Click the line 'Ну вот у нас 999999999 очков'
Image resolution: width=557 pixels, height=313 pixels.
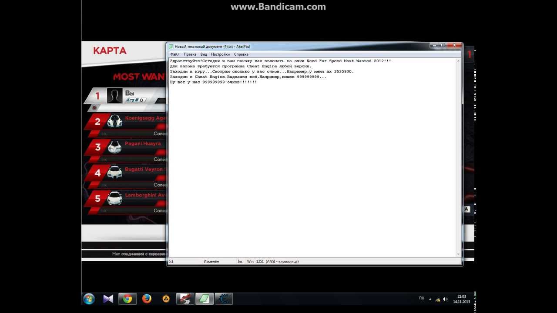click(x=213, y=82)
